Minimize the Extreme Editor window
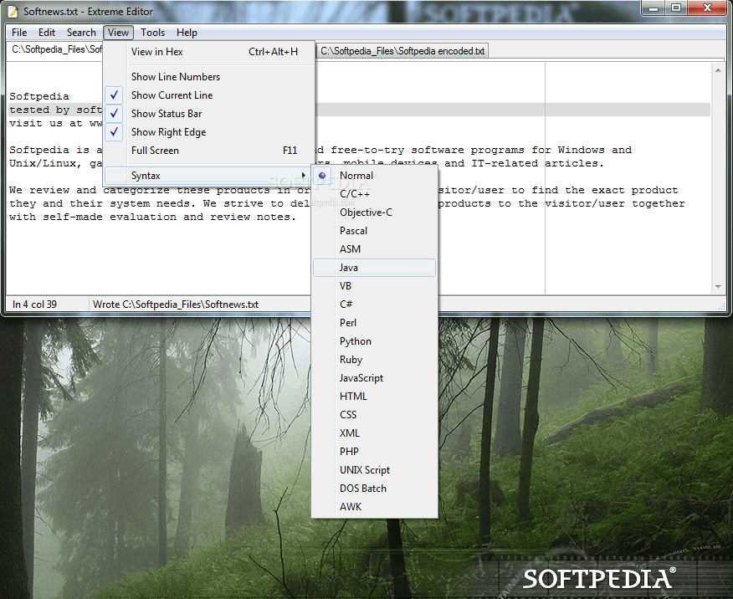The image size is (733, 599). [x=654, y=8]
